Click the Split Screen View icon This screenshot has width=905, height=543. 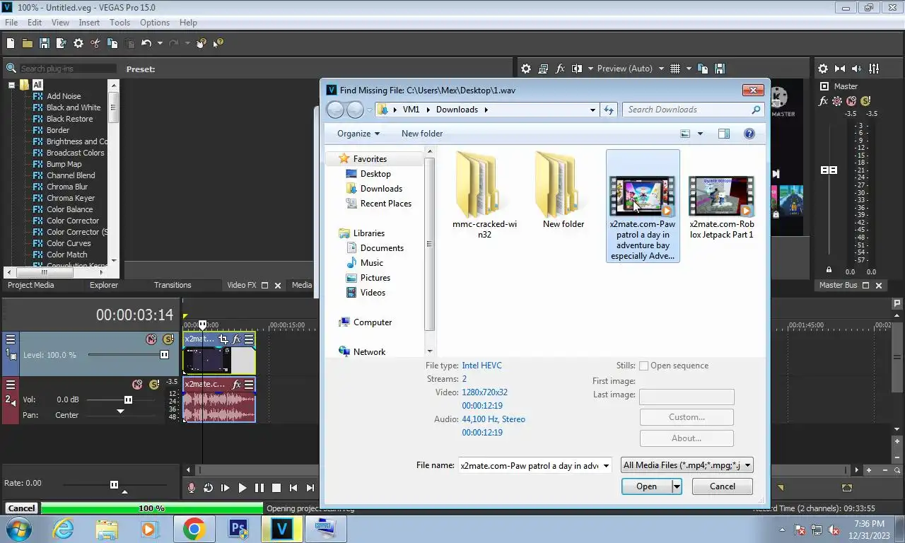[577, 69]
